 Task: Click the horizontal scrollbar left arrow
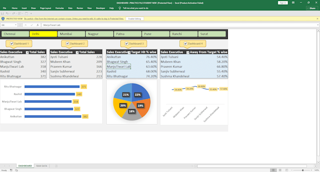coord(196,166)
